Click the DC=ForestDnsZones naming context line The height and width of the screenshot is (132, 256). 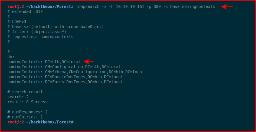(65, 82)
